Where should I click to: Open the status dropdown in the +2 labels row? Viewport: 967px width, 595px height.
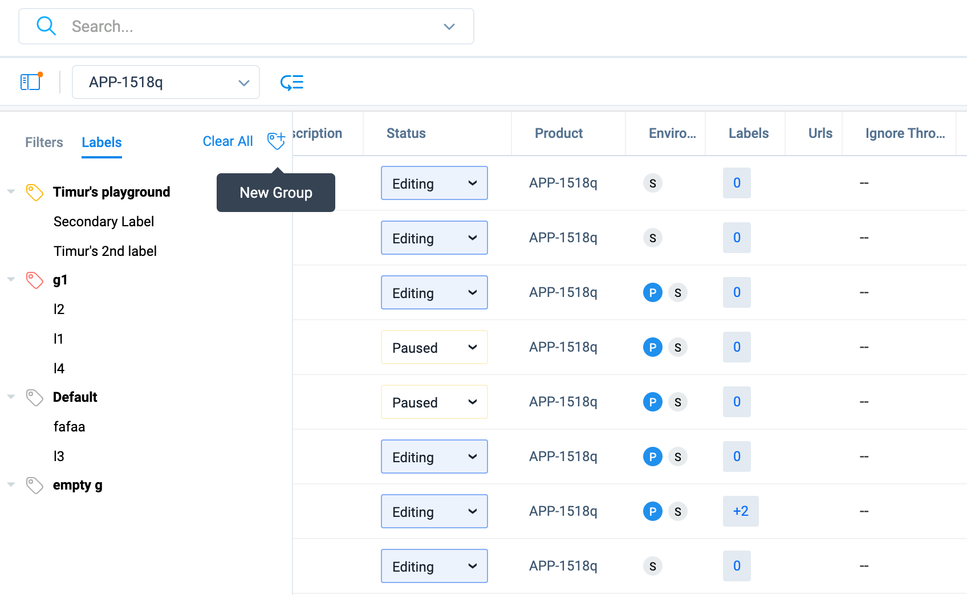tap(434, 511)
